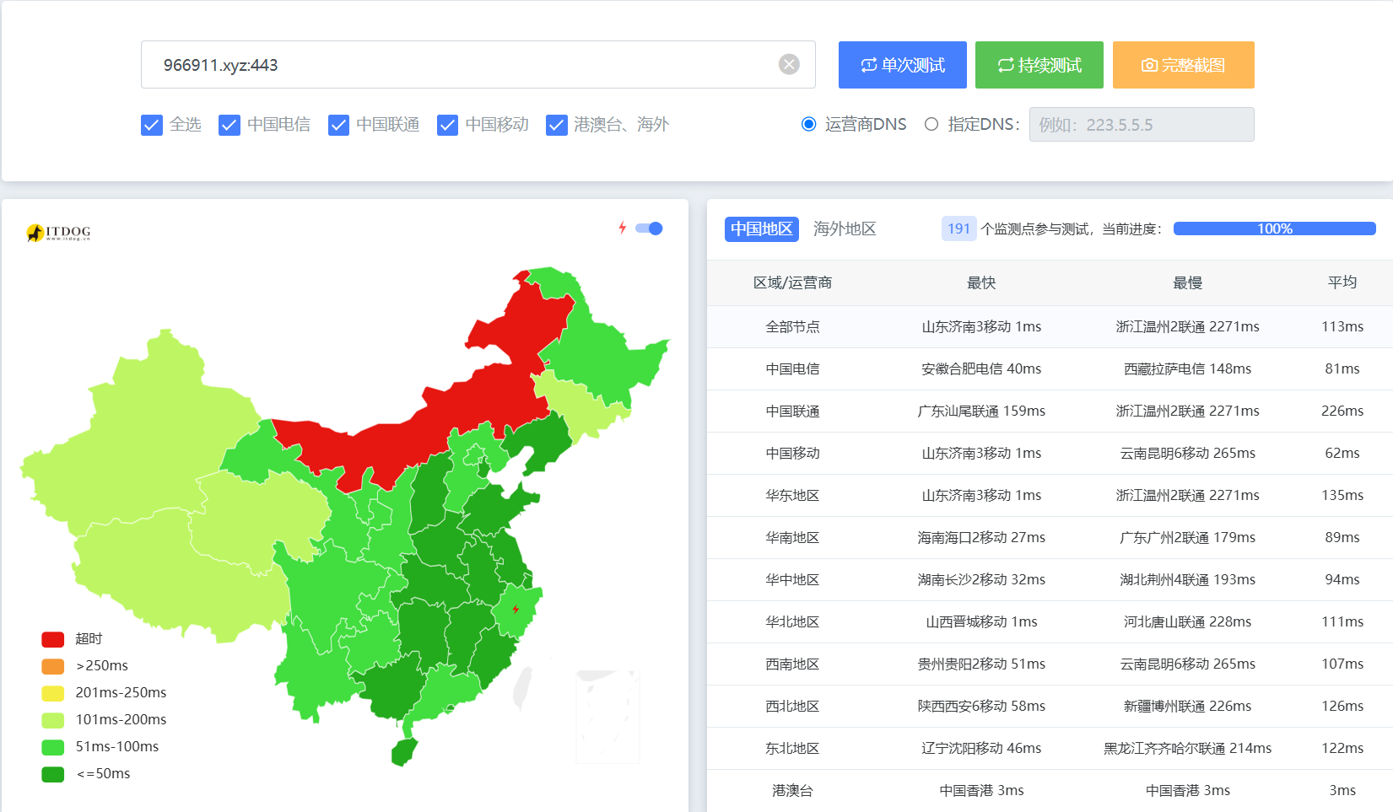1393x812 pixels.
Task: Click the red 超时 legend swatch
Action: pos(53,639)
